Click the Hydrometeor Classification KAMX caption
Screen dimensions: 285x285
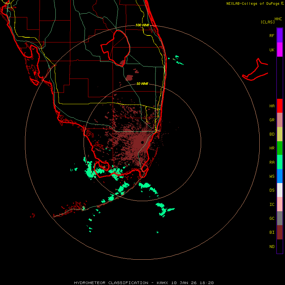pos(144,283)
